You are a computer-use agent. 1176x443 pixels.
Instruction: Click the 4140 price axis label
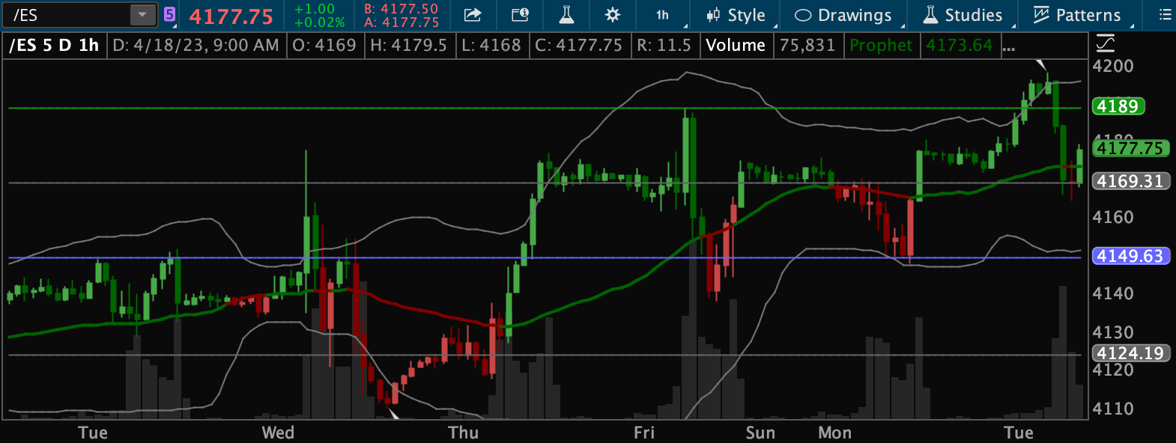click(x=1113, y=294)
